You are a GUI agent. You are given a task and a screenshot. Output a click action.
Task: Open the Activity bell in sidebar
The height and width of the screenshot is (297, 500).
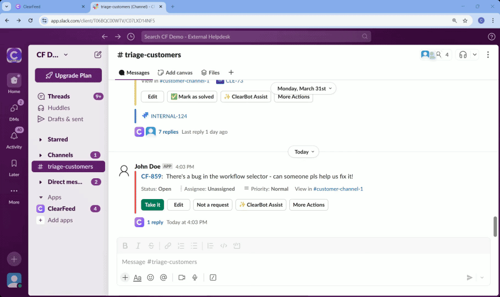click(14, 136)
